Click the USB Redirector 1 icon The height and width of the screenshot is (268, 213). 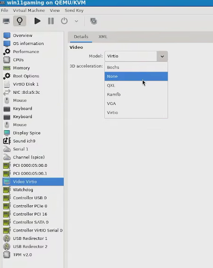point(7,238)
